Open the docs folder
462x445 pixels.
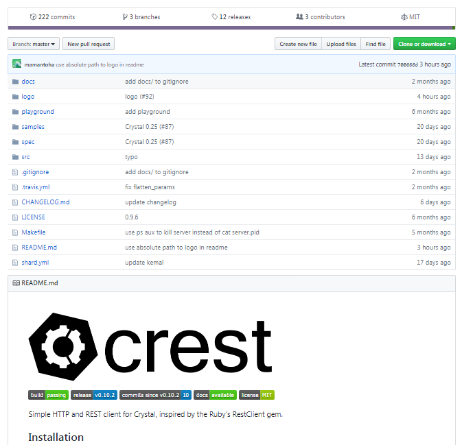28,82
